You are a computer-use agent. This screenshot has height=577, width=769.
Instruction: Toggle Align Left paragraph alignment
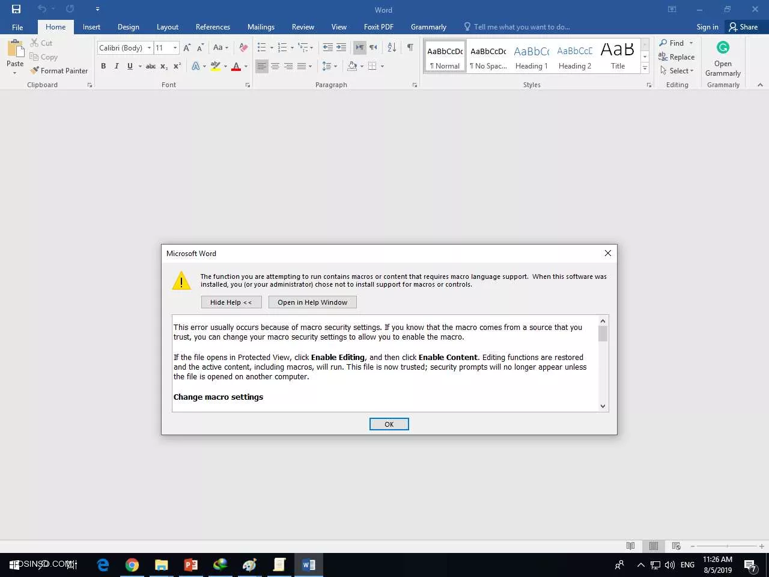(x=261, y=66)
